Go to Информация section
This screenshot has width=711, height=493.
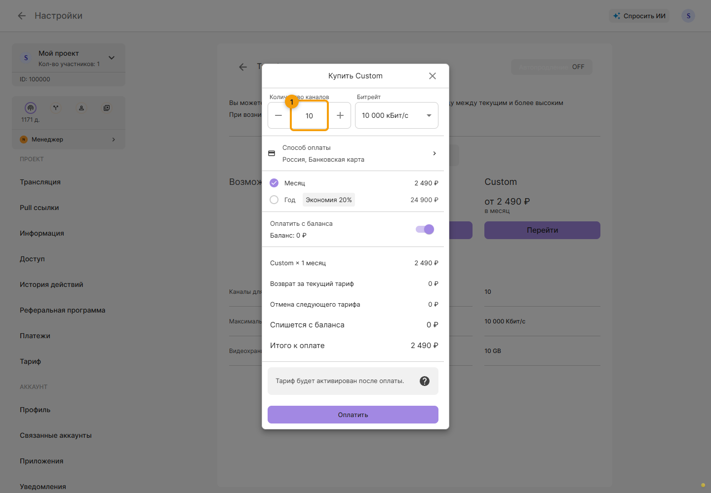point(42,233)
